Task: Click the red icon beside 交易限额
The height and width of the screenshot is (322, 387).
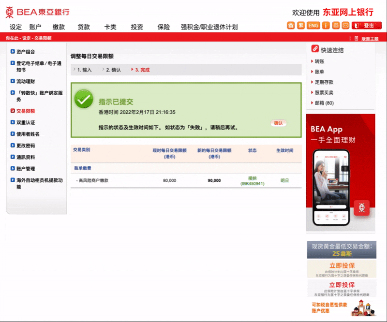Action: click(x=13, y=111)
